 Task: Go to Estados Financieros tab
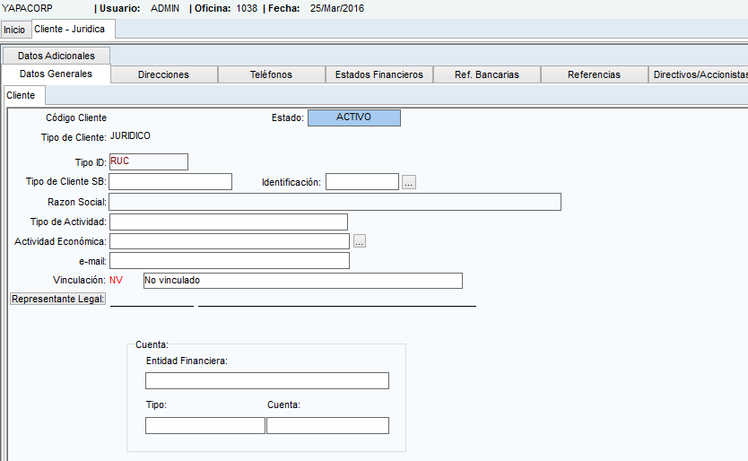coord(379,74)
